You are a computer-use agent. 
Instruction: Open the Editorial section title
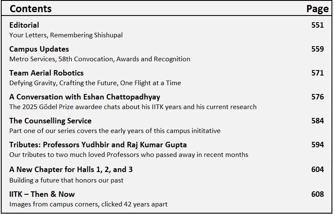(x=24, y=25)
